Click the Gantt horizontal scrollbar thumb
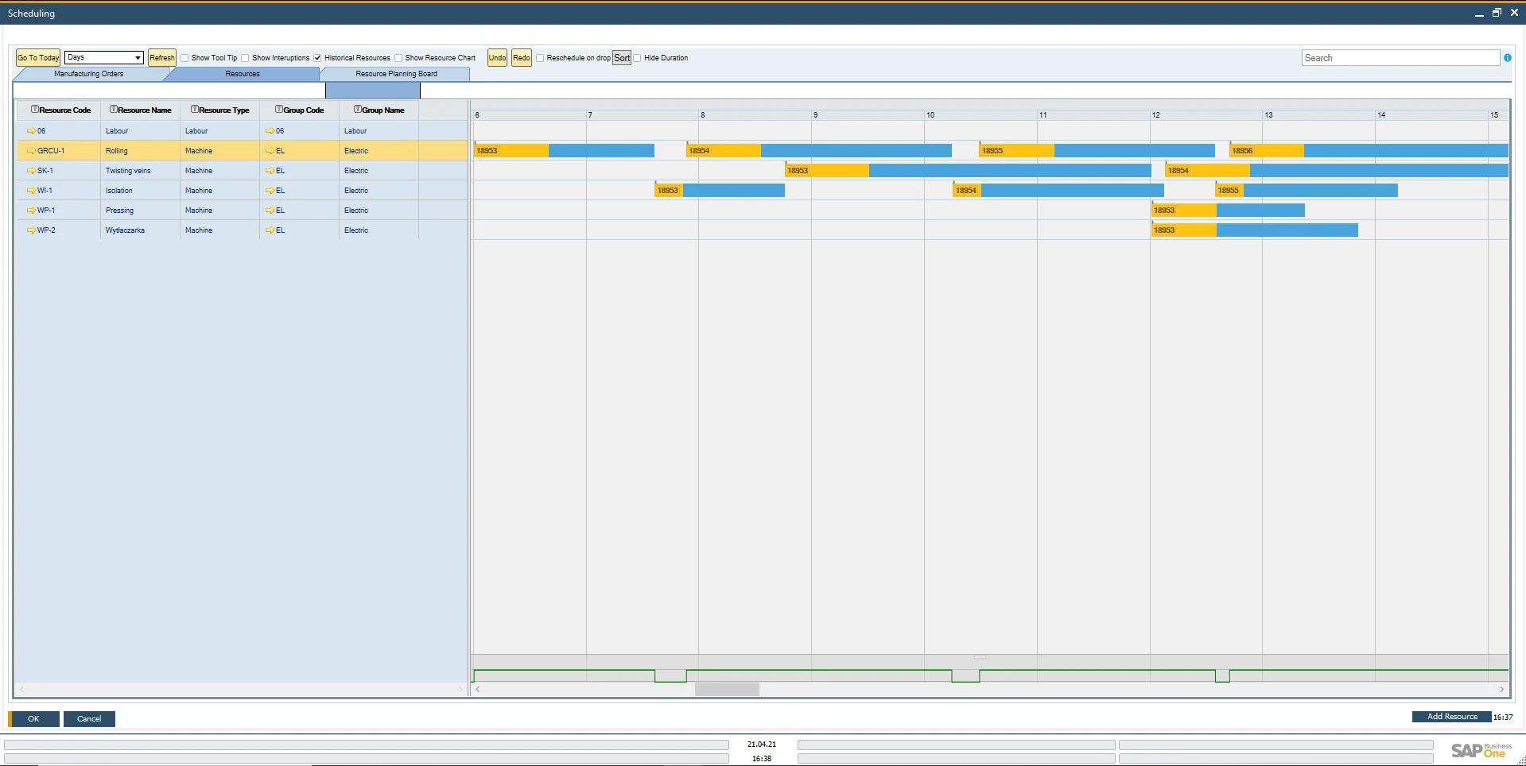This screenshot has height=766, width=1526. (727, 690)
